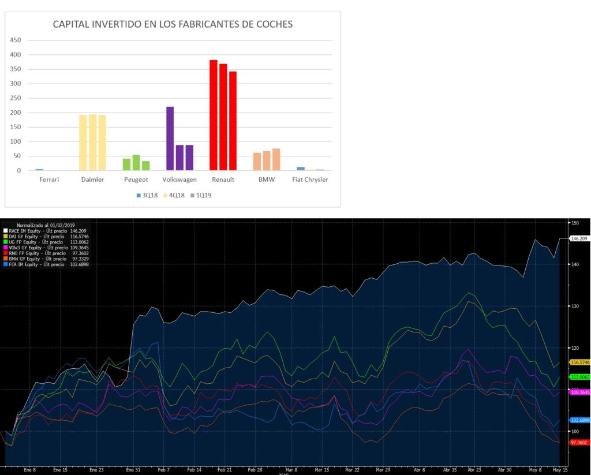Click the bar chart title text
This screenshot has width=591, height=475.
pos(173,24)
